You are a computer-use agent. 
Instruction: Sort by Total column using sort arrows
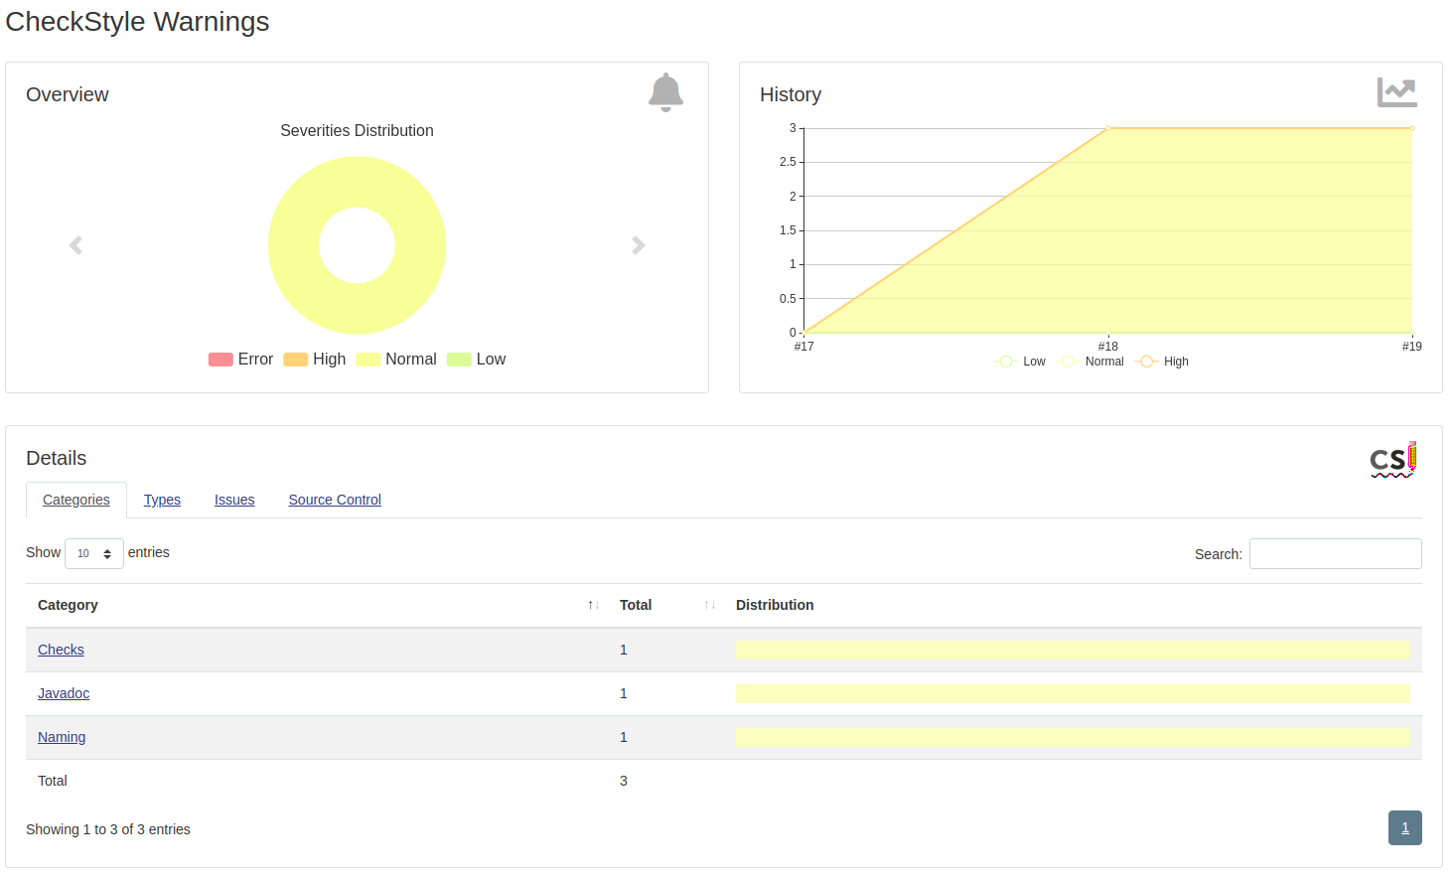[709, 605]
